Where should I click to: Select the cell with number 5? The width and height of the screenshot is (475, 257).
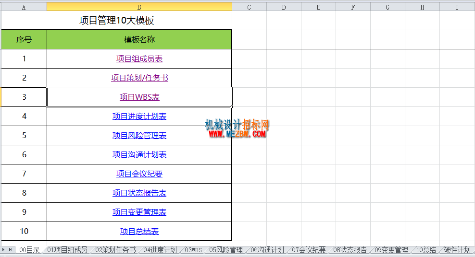(x=24, y=135)
